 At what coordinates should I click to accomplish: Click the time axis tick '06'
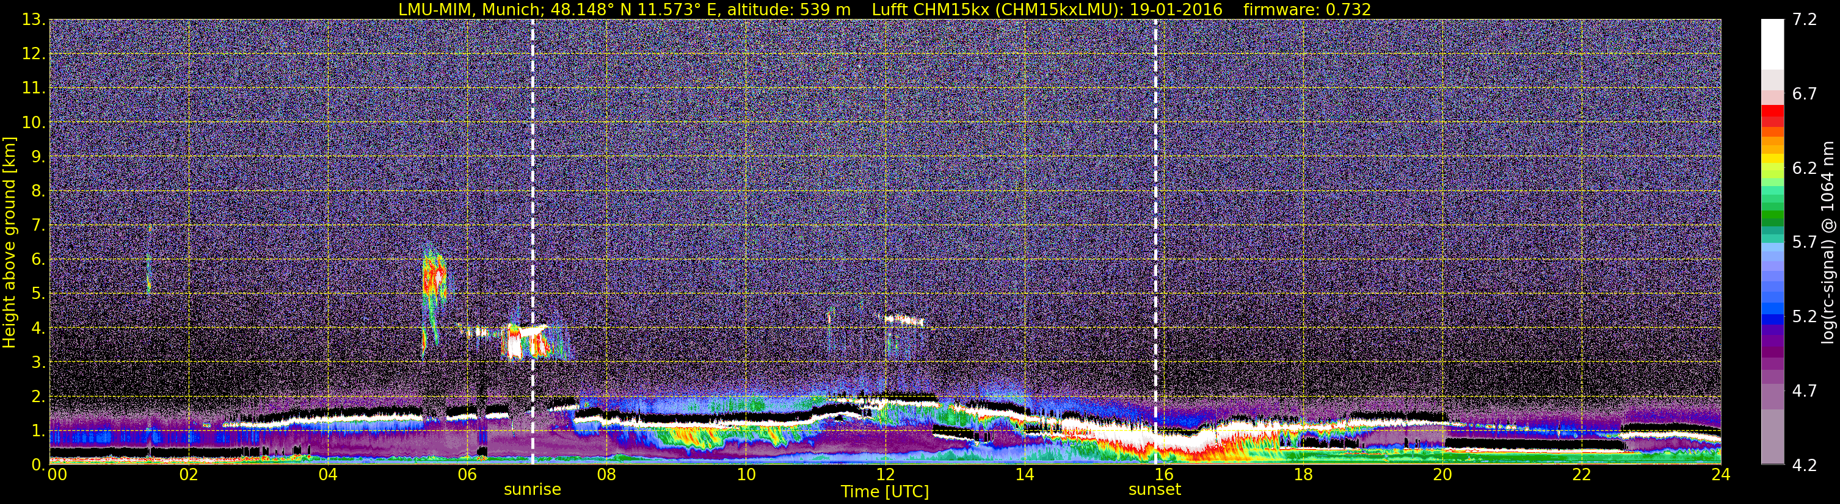(467, 475)
